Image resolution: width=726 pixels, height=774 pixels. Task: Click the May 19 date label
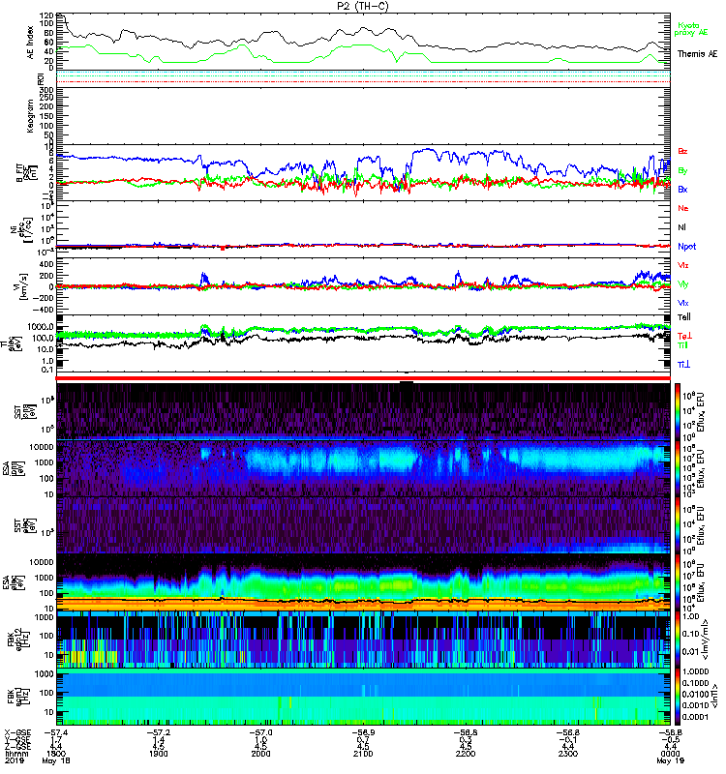point(670,761)
